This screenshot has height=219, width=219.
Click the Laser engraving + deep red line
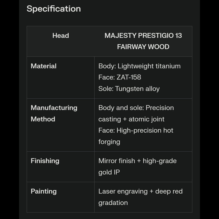(140, 191)
